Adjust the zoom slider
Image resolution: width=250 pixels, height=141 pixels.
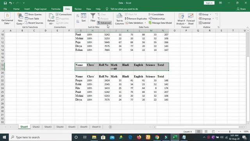(x=230, y=132)
